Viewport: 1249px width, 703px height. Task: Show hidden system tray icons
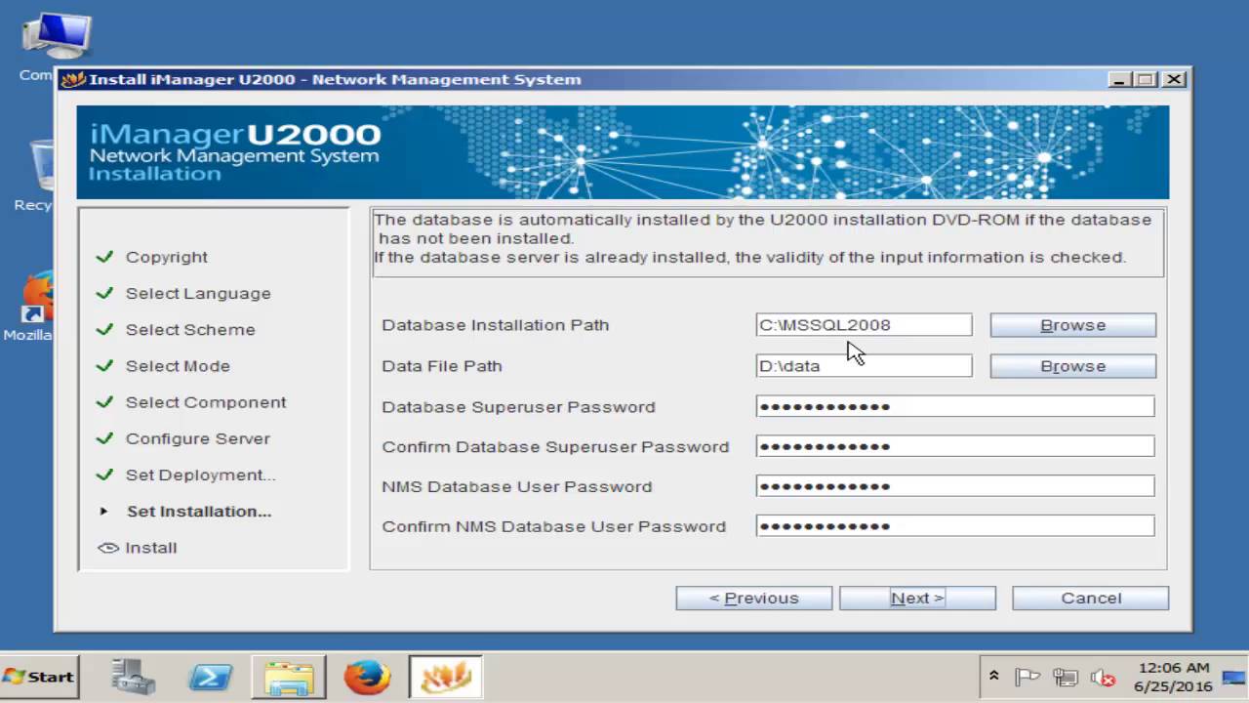[993, 676]
